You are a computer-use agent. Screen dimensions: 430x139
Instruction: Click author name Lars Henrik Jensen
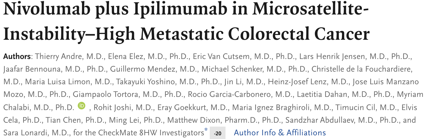pyautogui.click(x=332, y=56)
